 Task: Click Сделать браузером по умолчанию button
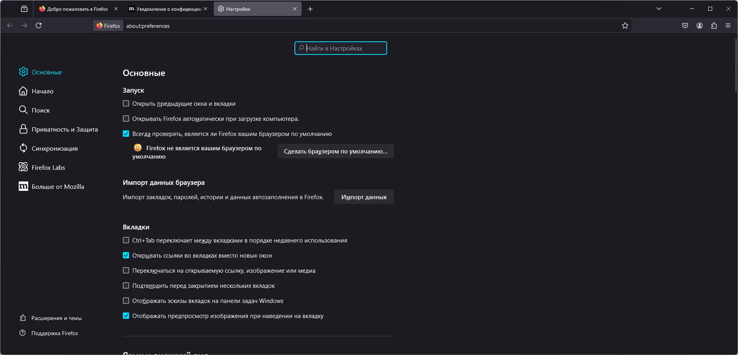335,151
